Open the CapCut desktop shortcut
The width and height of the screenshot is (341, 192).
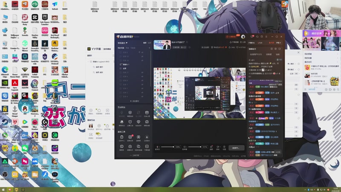(35, 17)
